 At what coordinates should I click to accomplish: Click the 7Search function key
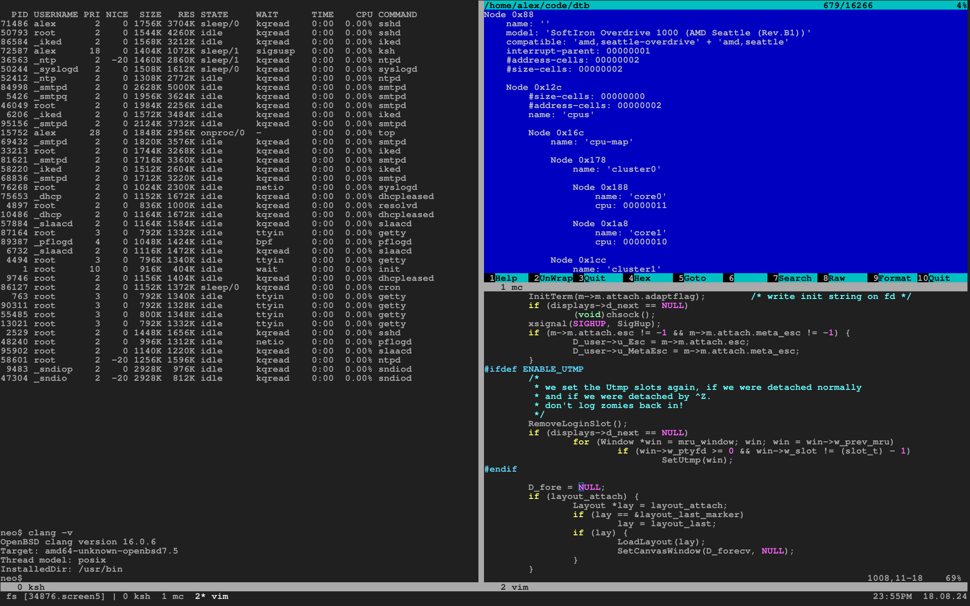(795, 278)
